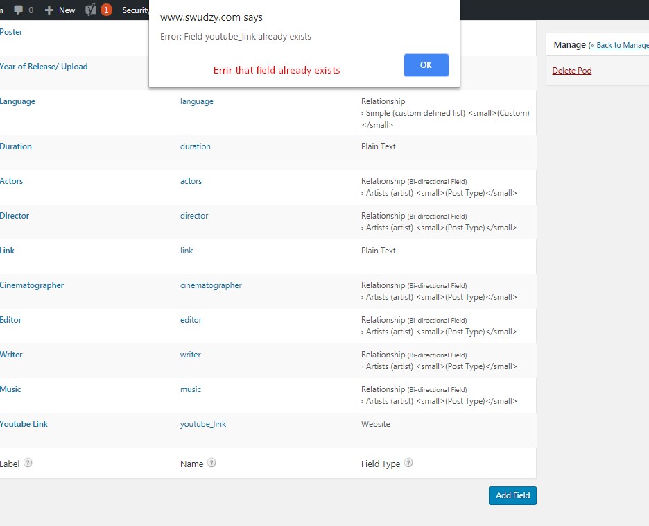Open the Field Type help question mark icon
Screen dimensions: 649x526
coord(408,463)
